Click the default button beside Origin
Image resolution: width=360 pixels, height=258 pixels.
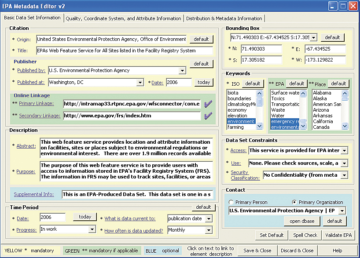click(x=202, y=39)
